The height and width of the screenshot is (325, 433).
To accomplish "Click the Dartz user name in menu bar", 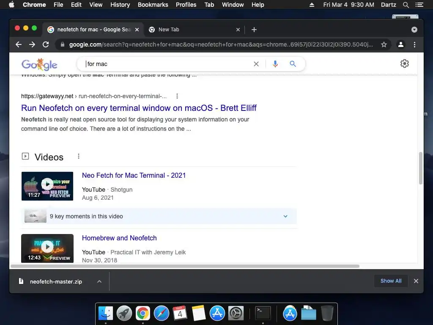I will (x=388, y=5).
